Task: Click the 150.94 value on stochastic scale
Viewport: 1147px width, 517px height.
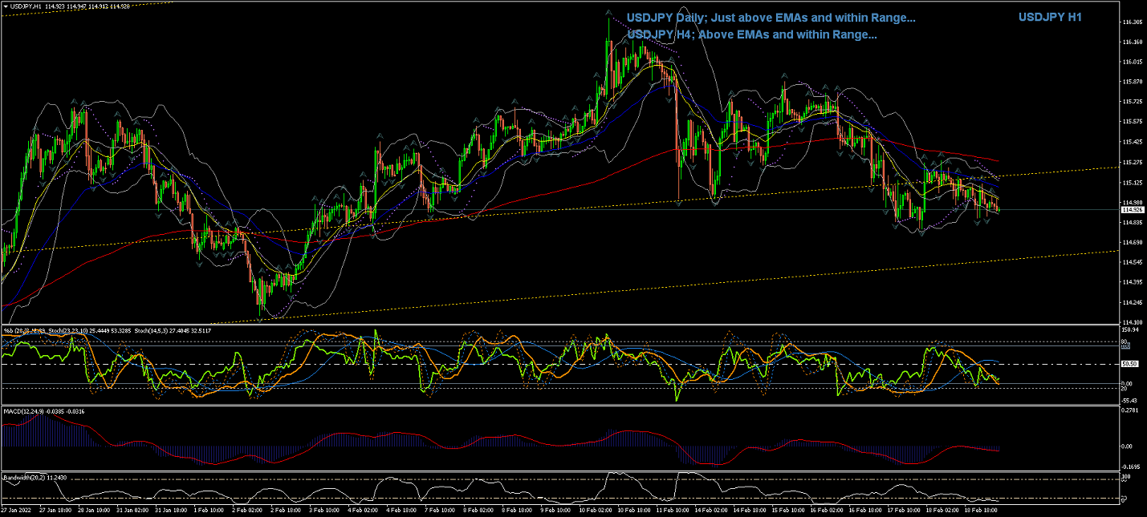Action: [1130, 329]
